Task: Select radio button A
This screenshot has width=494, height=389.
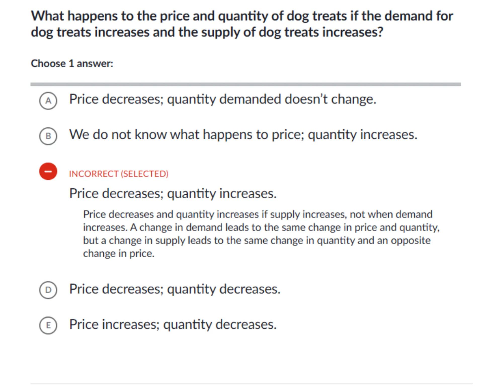Action: pos(48,101)
